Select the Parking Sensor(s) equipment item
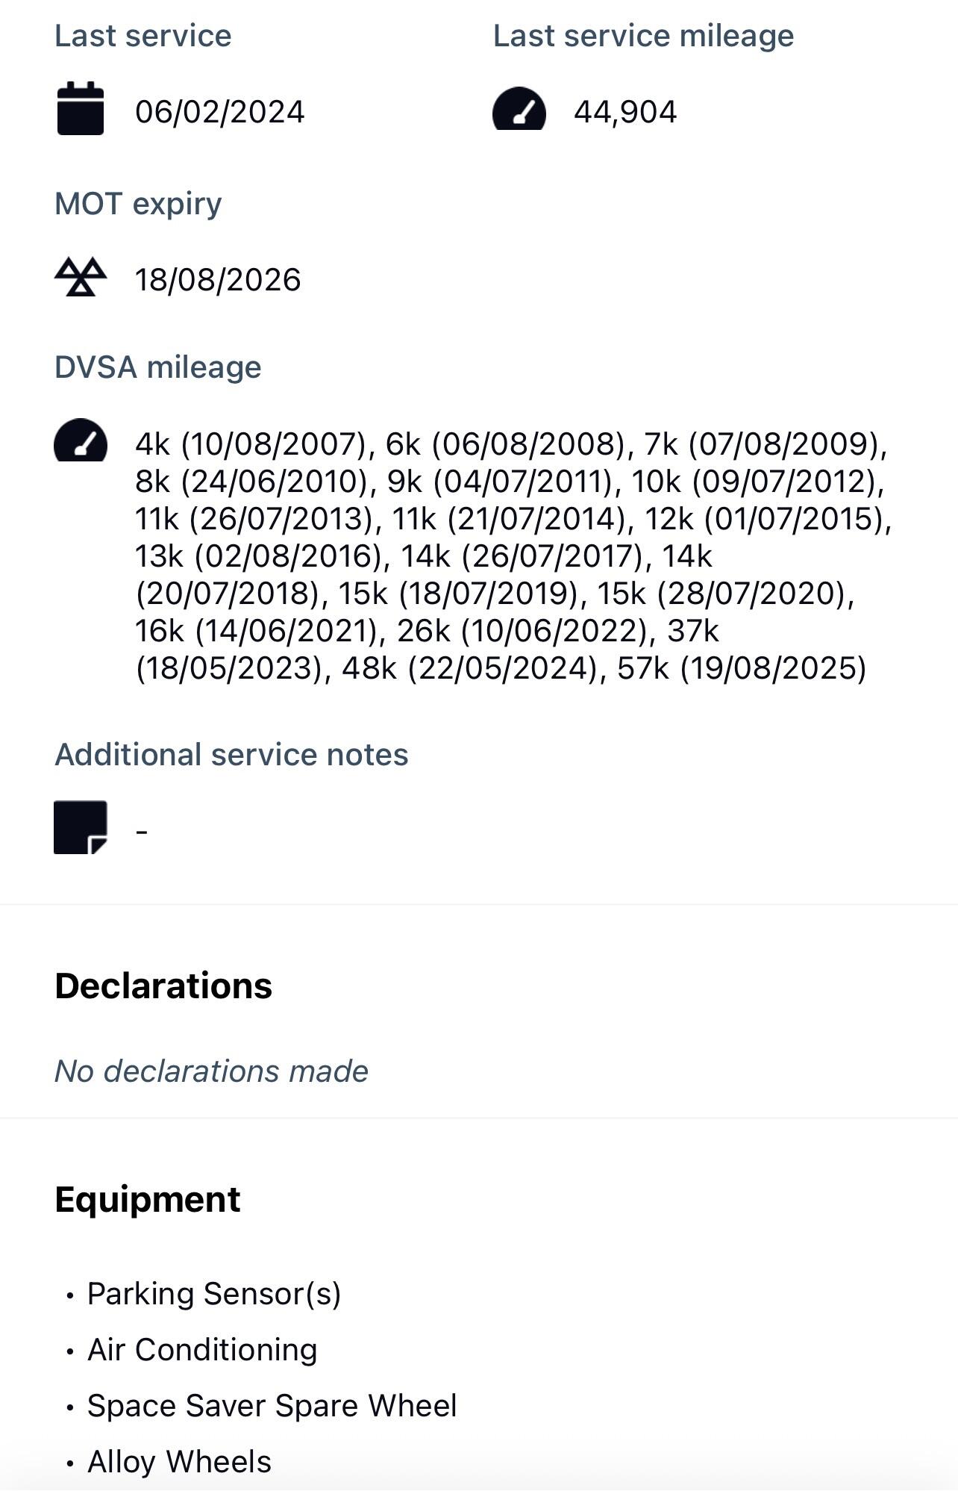The width and height of the screenshot is (958, 1491). [x=214, y=1294]
